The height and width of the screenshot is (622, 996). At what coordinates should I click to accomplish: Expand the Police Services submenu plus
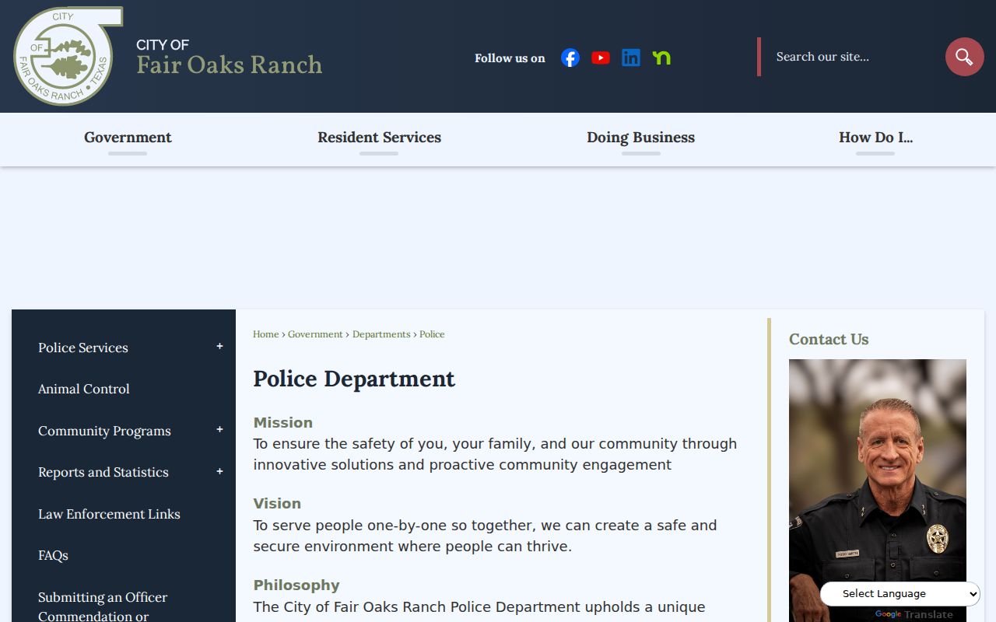pos(219,347)
